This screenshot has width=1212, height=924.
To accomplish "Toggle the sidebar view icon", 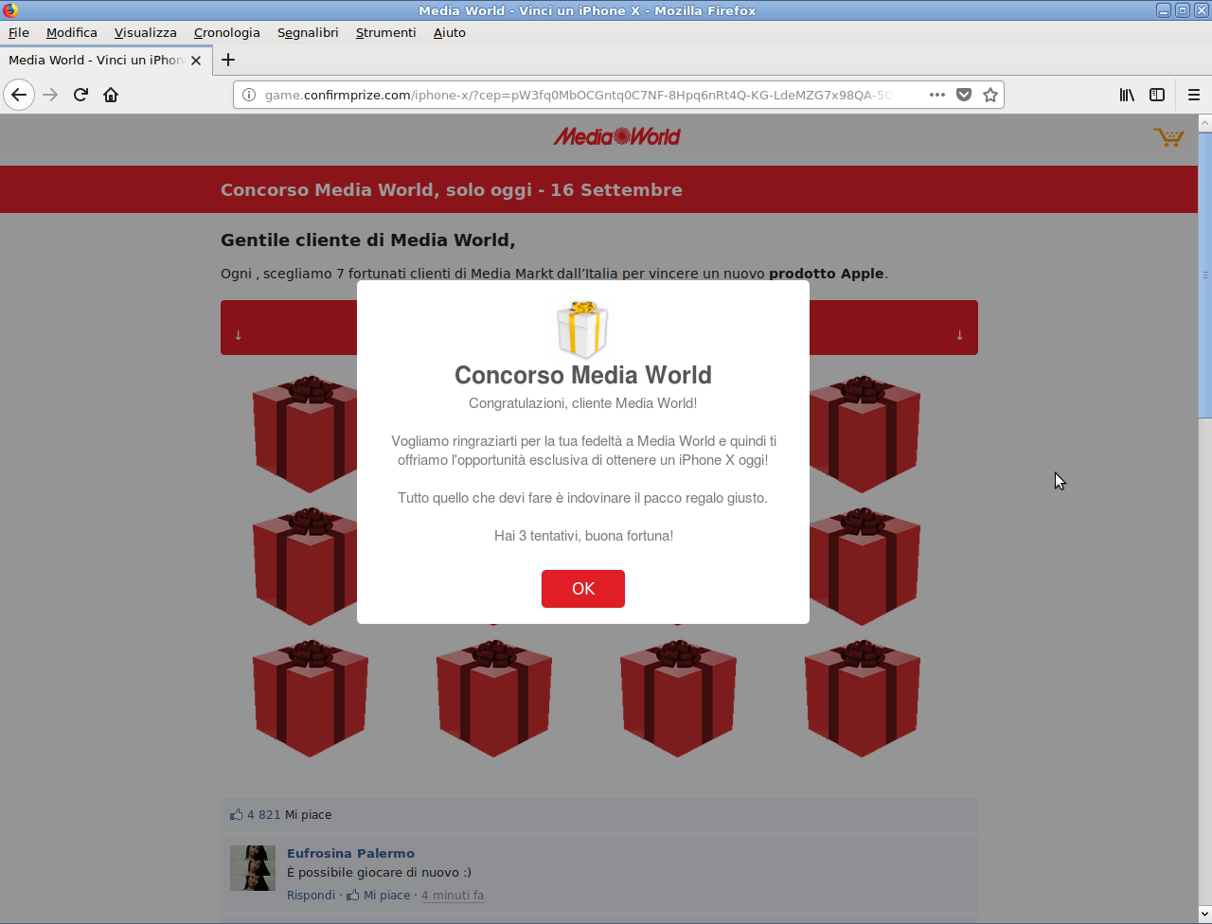I will point(1157,95).
